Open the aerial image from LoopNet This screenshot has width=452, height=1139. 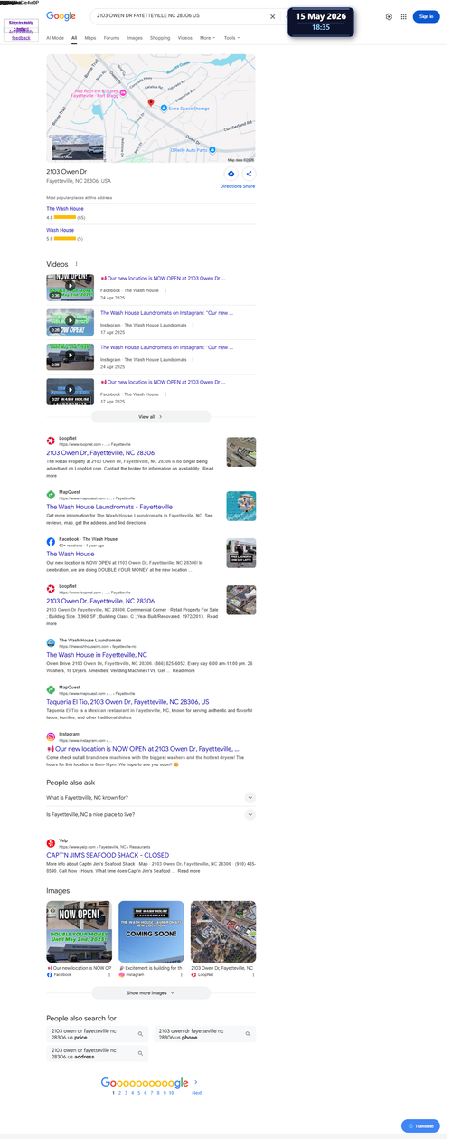223,932
